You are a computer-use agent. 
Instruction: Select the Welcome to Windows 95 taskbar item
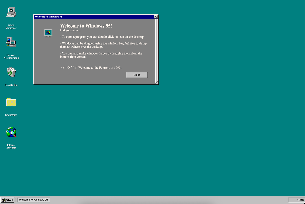pos(33,200)
